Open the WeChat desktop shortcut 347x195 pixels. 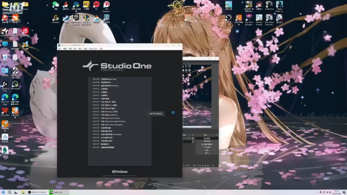click(x=56, y=4)
